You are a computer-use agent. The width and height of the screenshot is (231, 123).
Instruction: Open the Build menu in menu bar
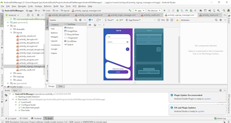(56, 6)
